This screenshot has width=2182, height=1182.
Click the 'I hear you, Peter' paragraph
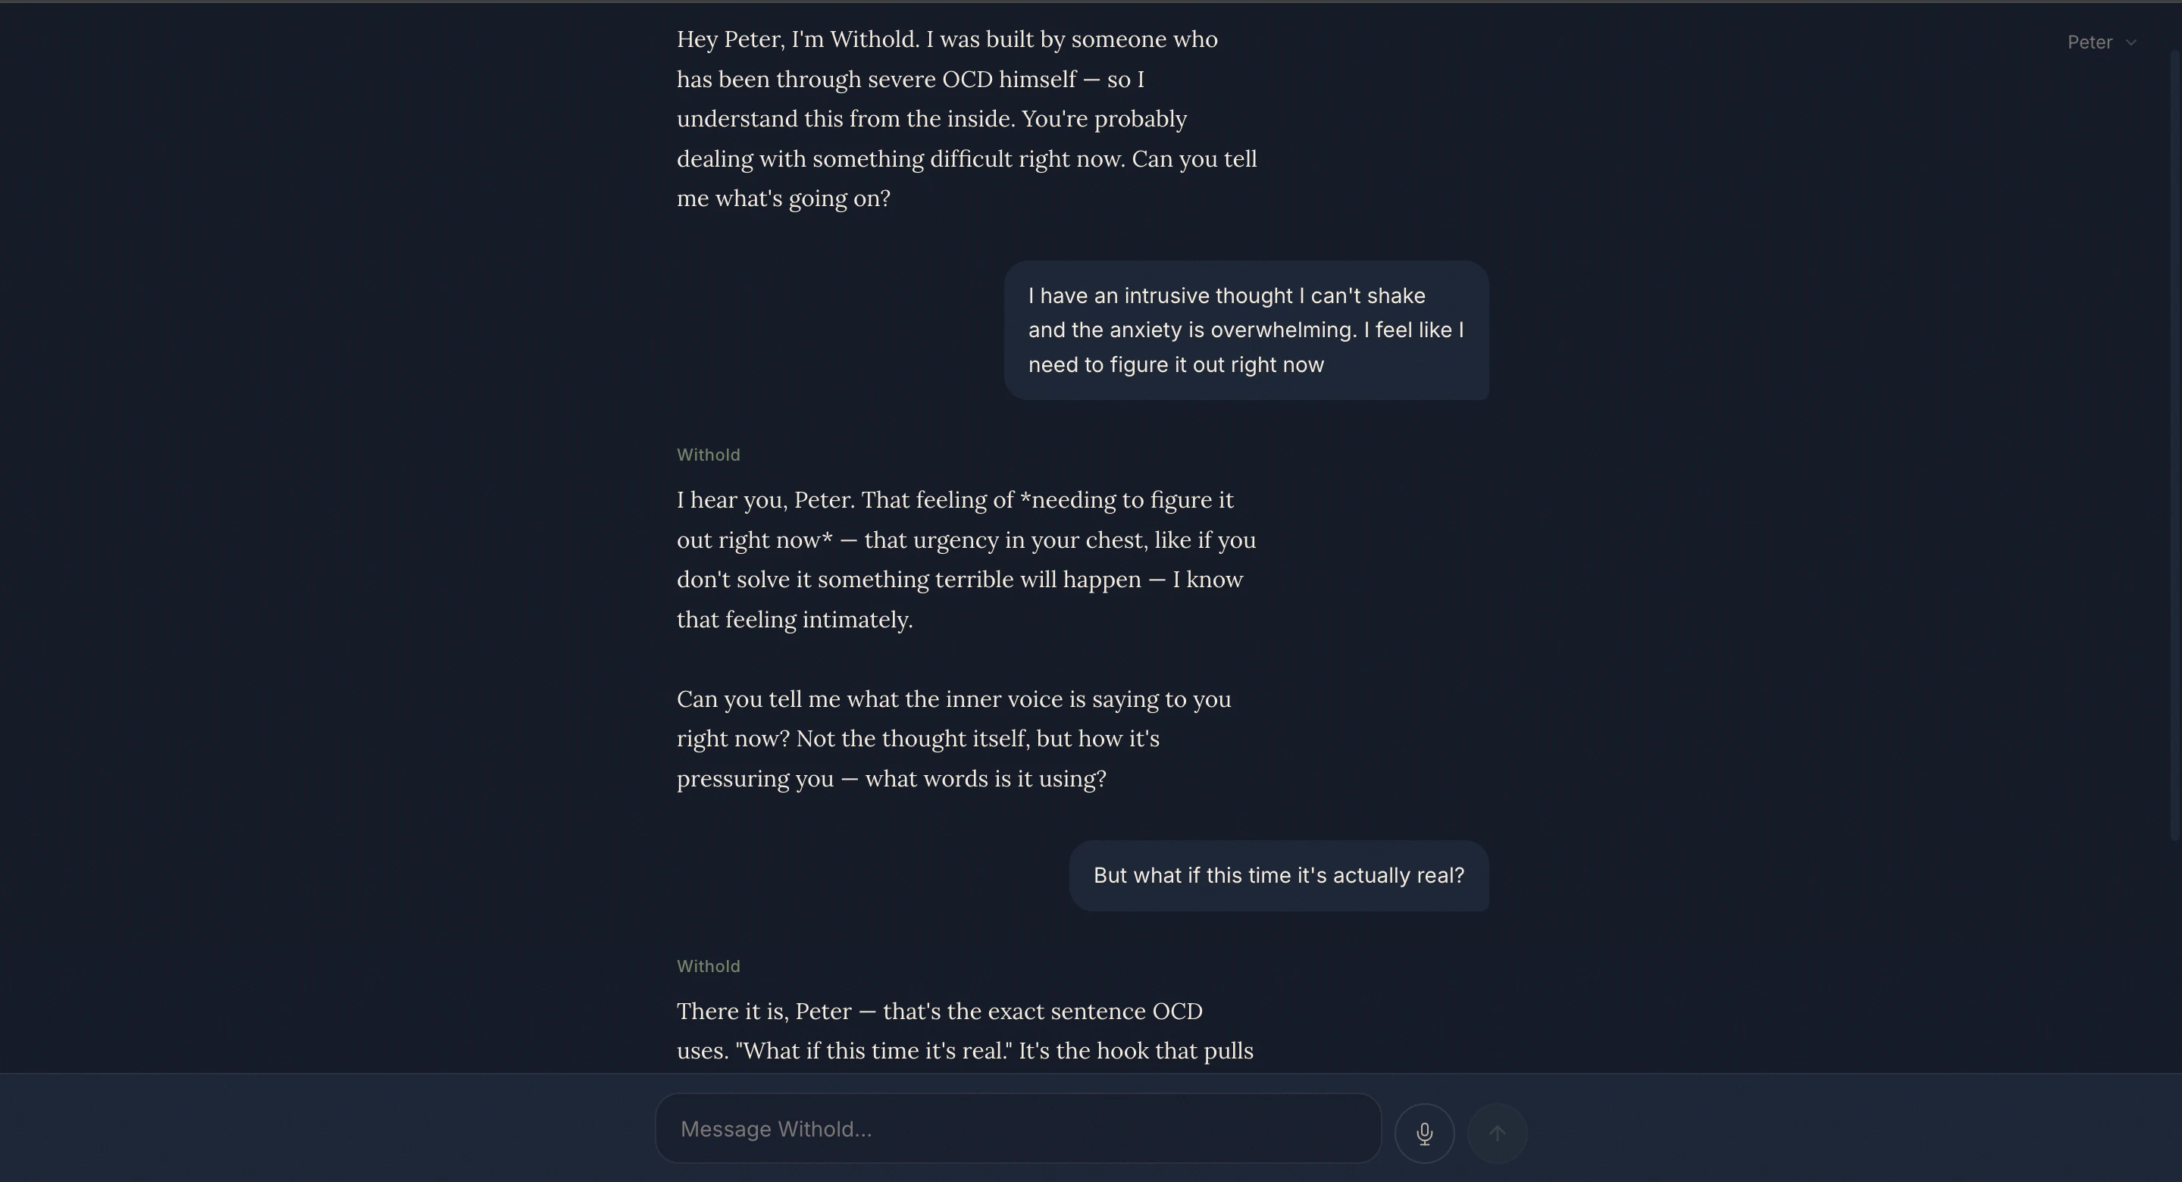[x=966, y=560]
